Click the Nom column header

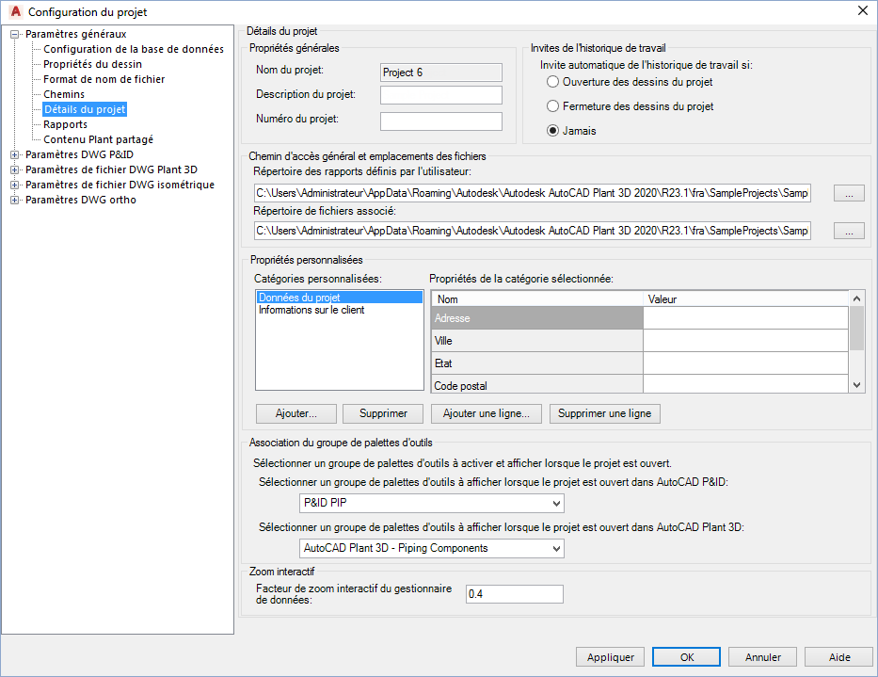click(537, 299)
